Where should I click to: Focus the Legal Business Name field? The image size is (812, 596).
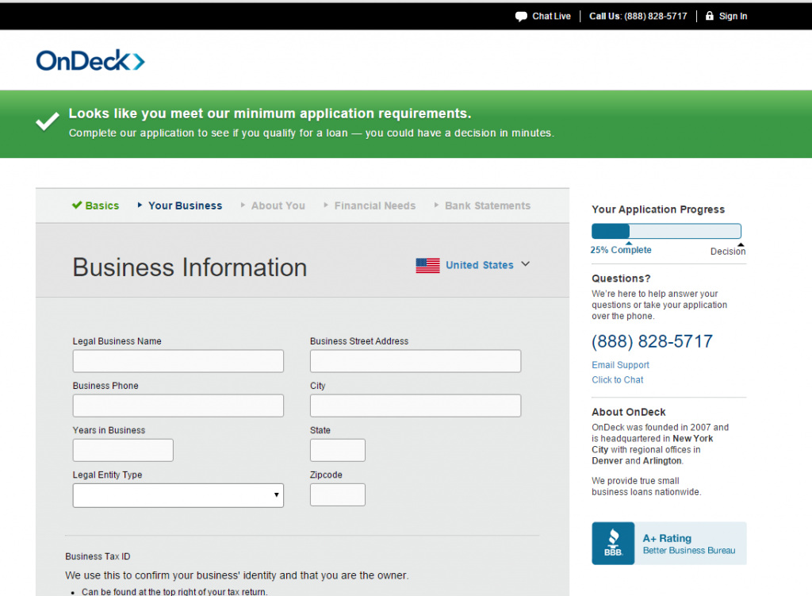pos(178,361)
